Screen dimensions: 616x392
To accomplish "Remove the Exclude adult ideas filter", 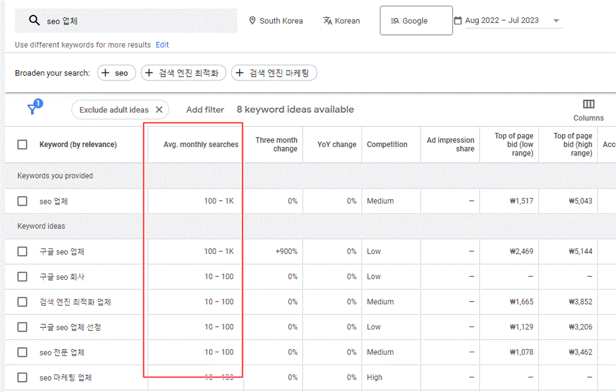I will pos(159,110).
